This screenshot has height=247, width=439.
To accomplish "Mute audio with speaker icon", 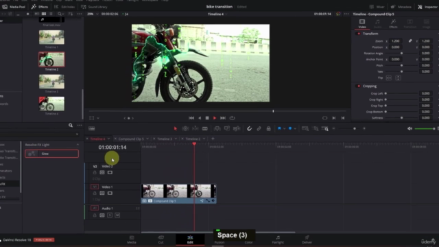I will [410, 128].
